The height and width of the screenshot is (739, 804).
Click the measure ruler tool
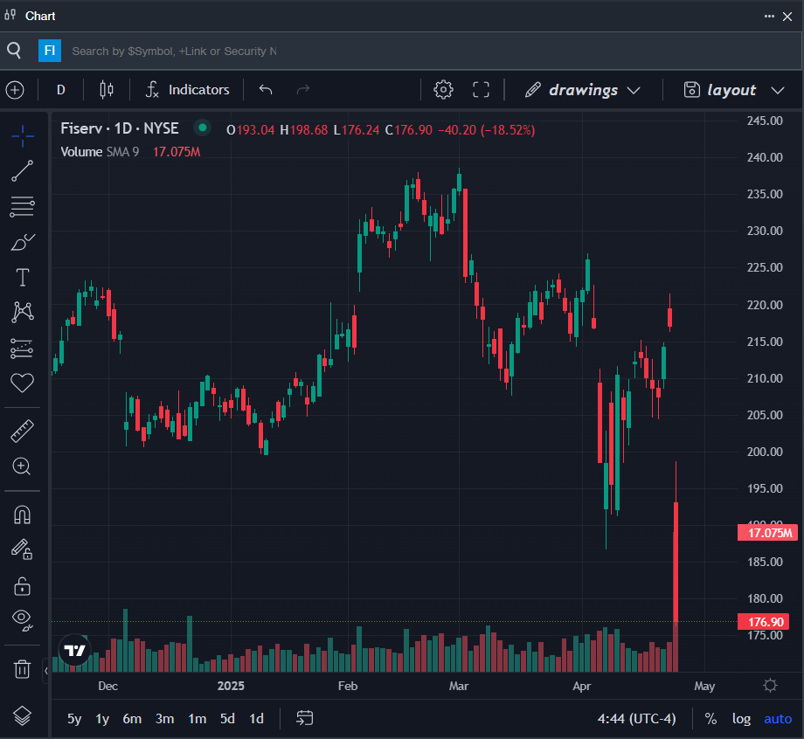23,431
